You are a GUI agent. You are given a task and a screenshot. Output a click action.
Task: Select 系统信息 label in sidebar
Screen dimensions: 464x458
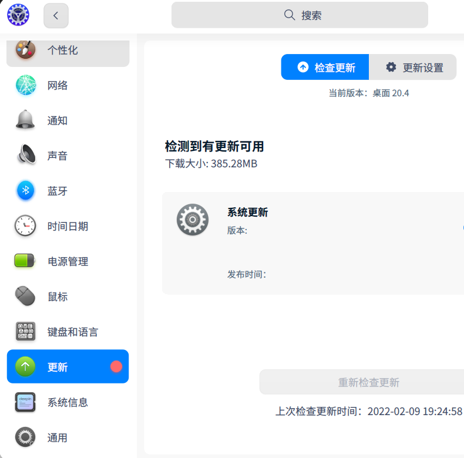point(68,402)
